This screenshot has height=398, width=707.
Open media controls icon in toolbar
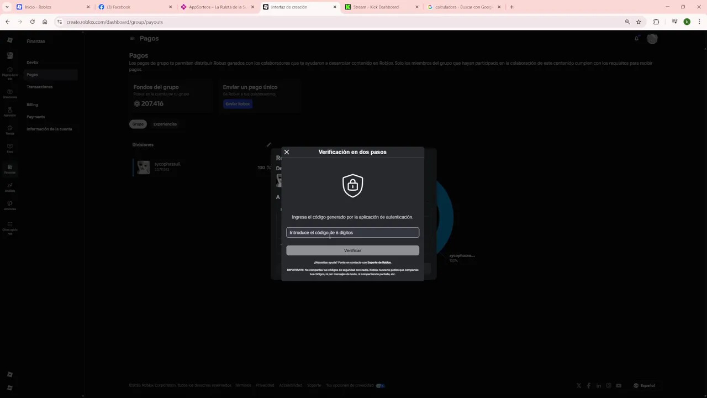point(674,22)
